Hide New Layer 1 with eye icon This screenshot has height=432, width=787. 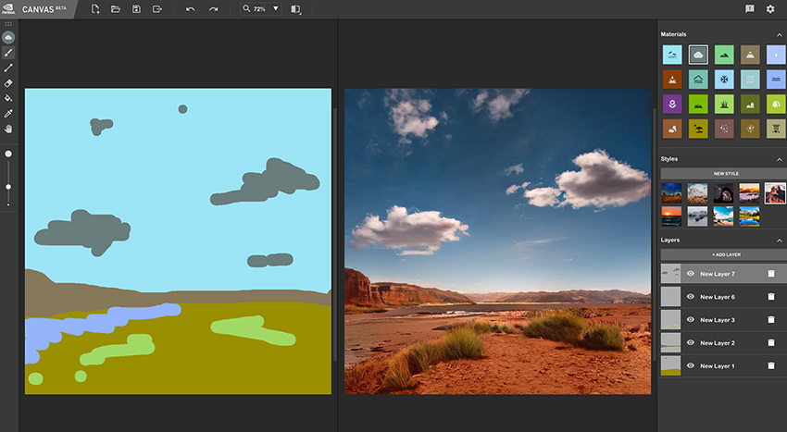[x=690, y=365]
